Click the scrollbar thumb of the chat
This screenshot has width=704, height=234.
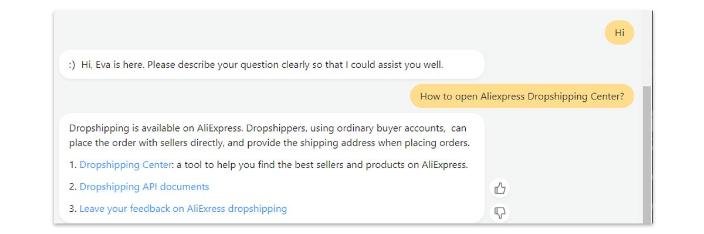(647, 154)
